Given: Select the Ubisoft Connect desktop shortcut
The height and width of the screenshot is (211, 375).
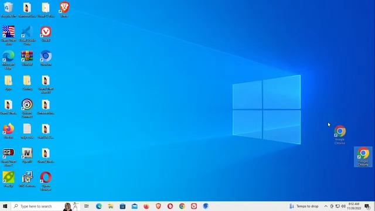Looking at the screenshot, I should point(27,108).
